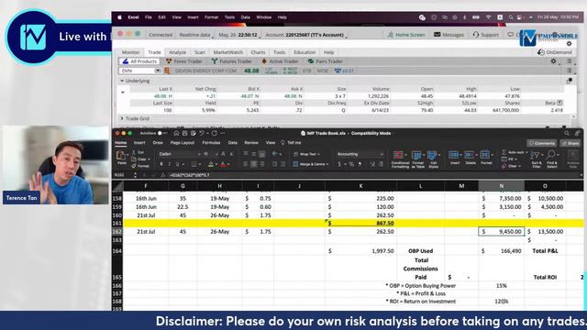Screen dimensions: 587x330
Task: Open the Window menu in macOS menu bar
Action: coord(263,17)
